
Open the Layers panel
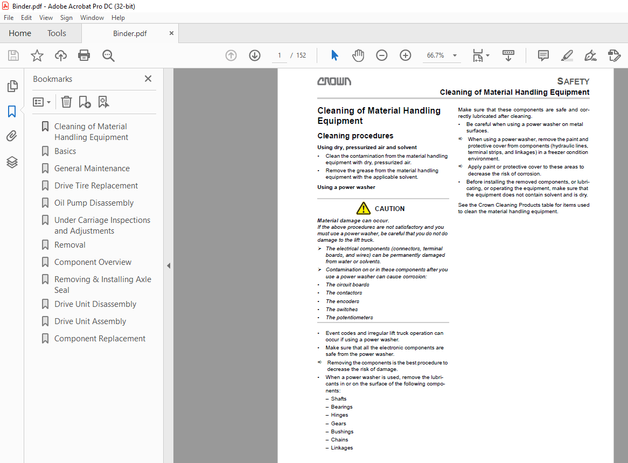coord(12,162)
